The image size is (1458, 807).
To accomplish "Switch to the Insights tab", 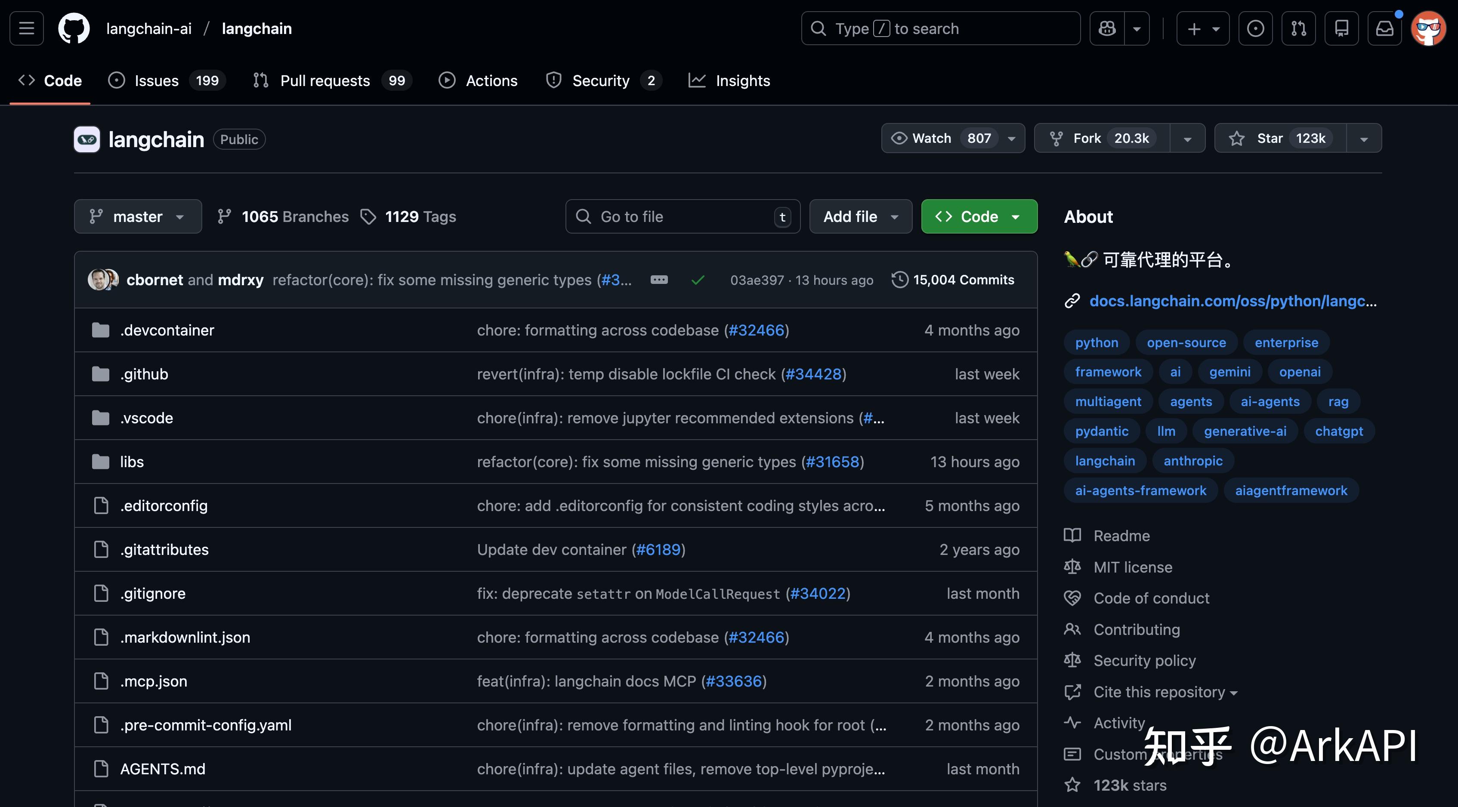I will point(729,80).
